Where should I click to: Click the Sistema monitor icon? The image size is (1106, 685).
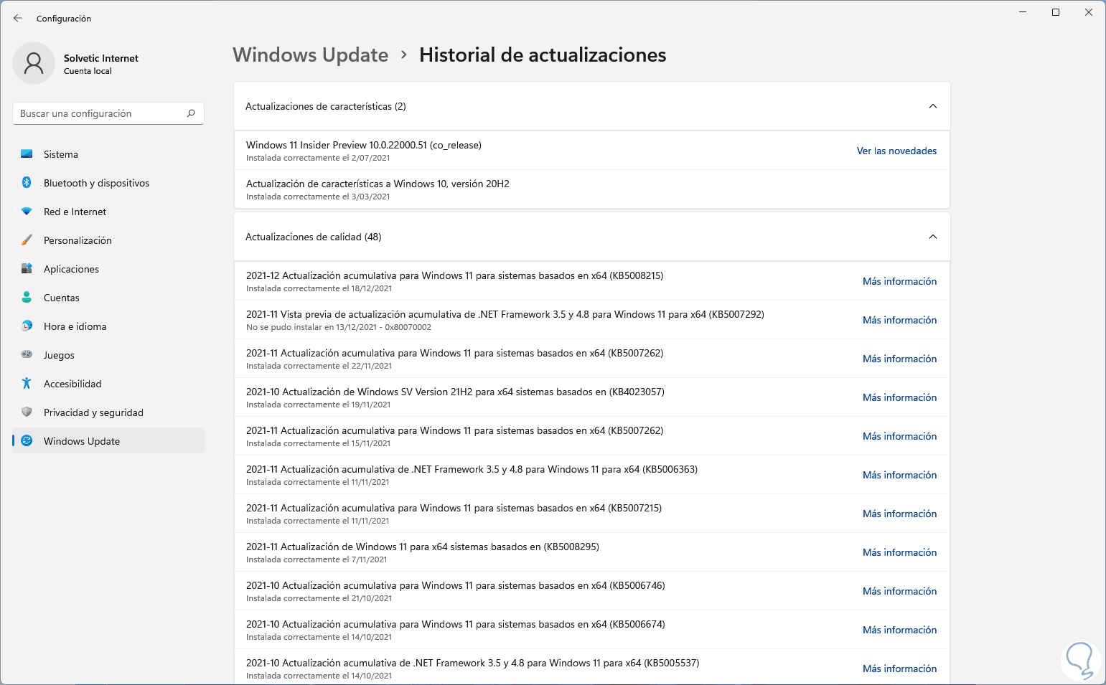click(x=27, y=154)
